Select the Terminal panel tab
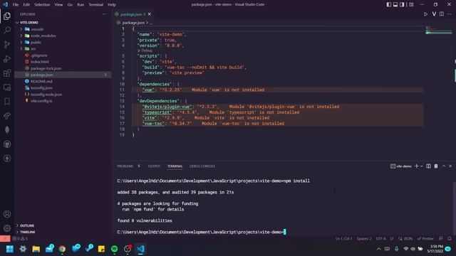 click(x=175, y=166)
